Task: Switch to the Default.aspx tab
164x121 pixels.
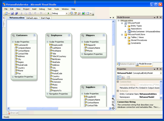Action: 32,18
